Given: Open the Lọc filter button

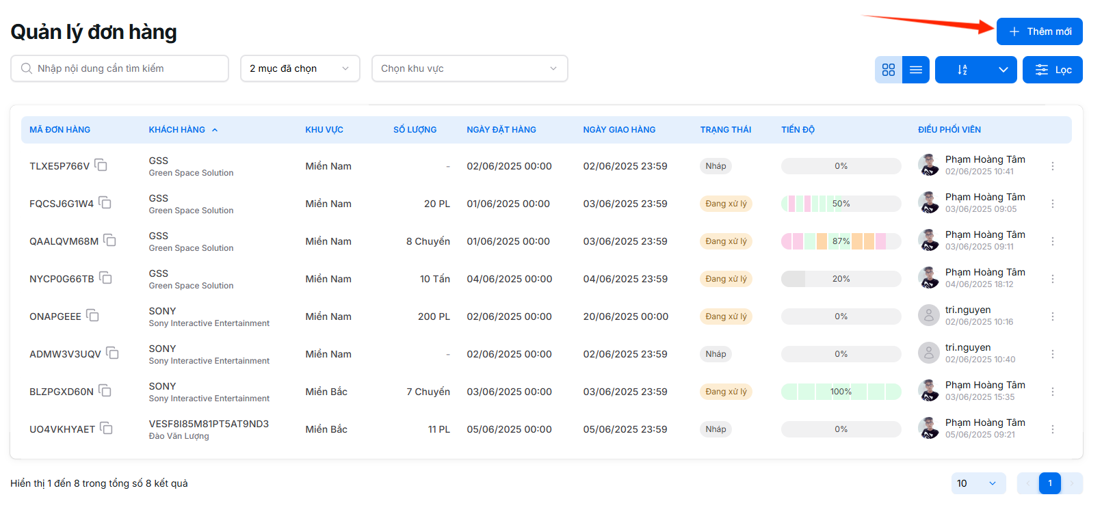Looking at the screenshot, I should [1052, 70].
